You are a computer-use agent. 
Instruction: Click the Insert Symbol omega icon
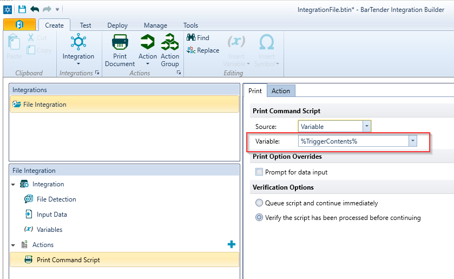click(267, 42)
